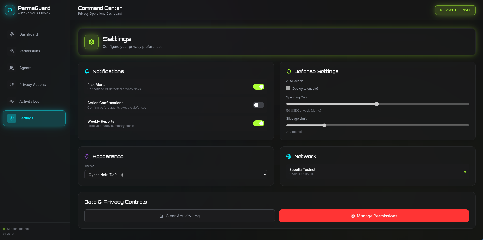Viewport: 483px width, 240px height.
Task: Click the red Manage Permissions button
Action: click(x=374, y=216)
